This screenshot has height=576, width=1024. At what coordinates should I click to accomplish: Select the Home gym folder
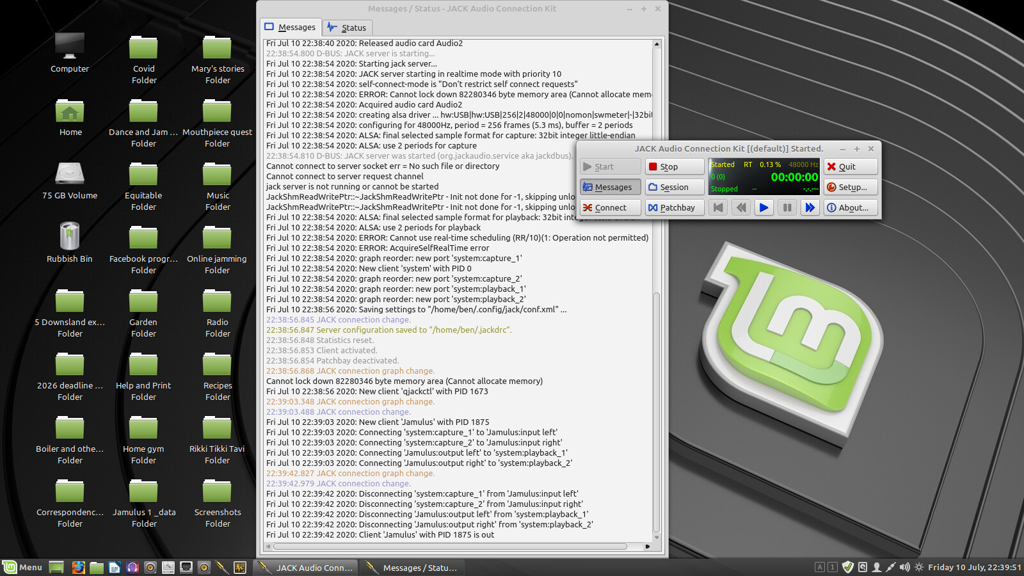[x=143, y=439]
